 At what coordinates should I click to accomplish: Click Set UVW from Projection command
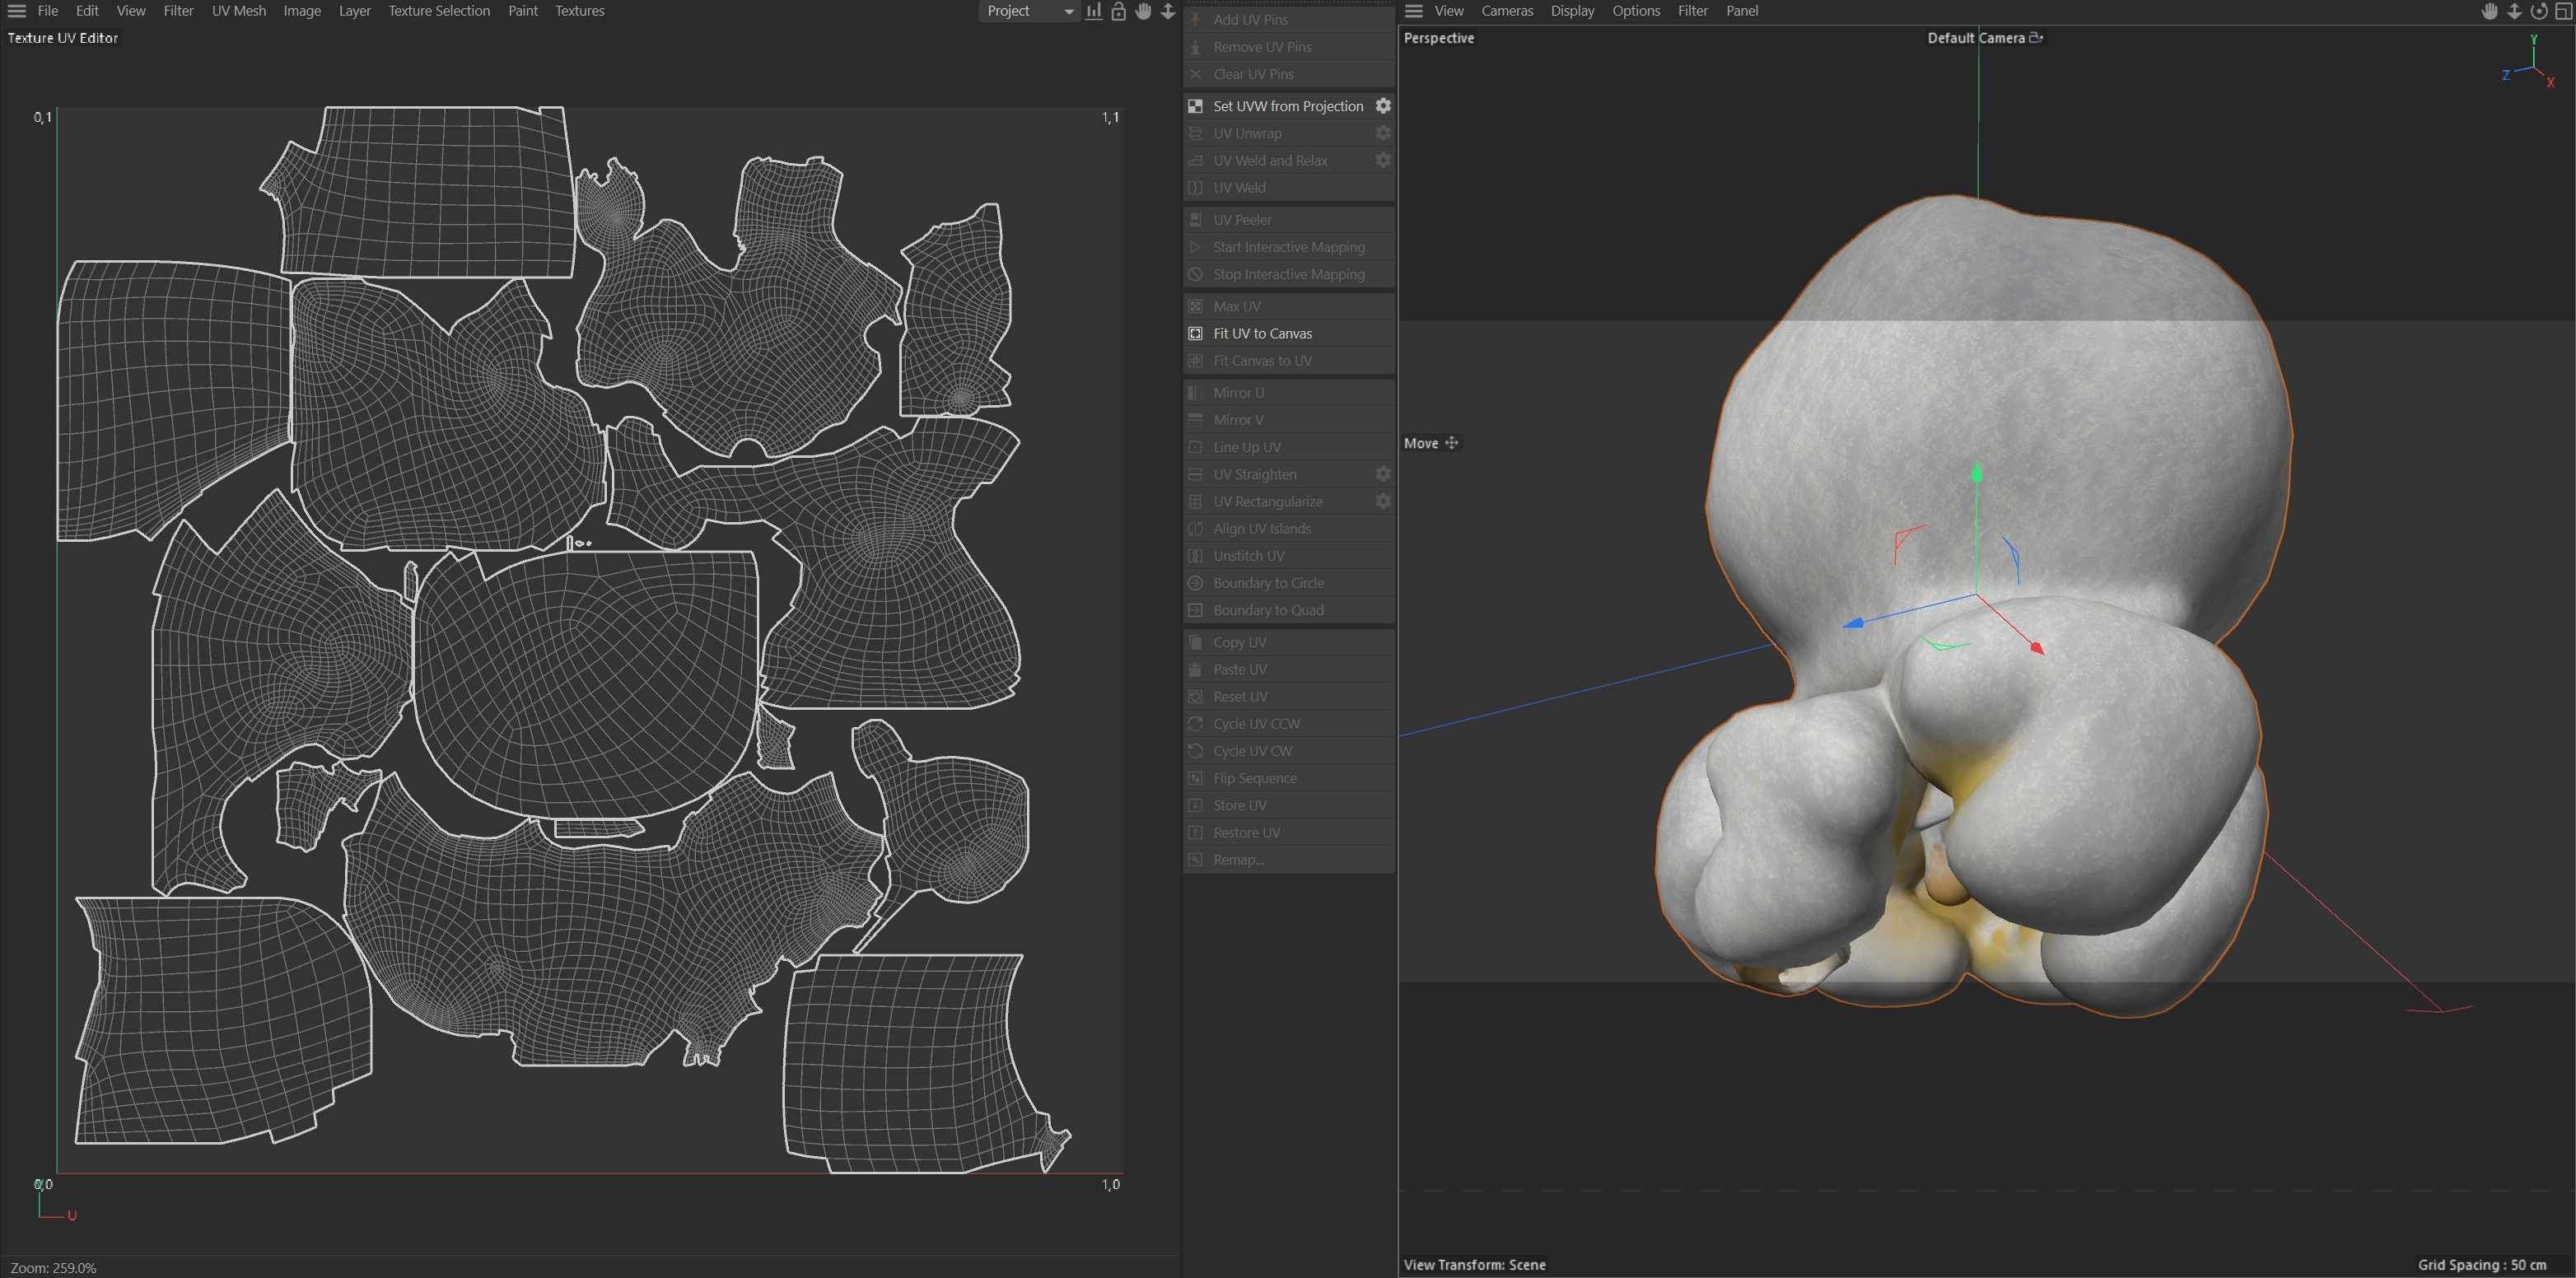click(x=1287, y=106)
